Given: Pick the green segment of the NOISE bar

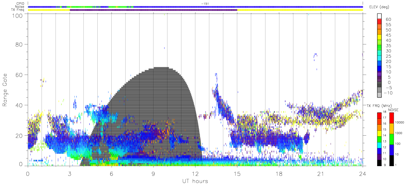Looking at the screenshot, I should click(x=392, y=139).
